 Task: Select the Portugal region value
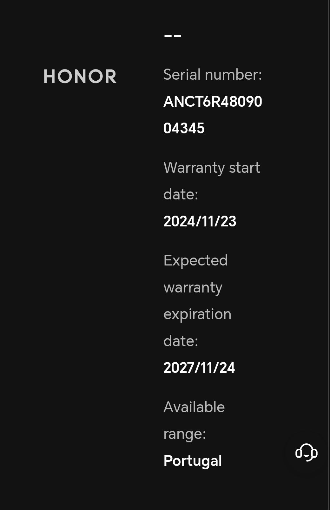coord(193,461)
